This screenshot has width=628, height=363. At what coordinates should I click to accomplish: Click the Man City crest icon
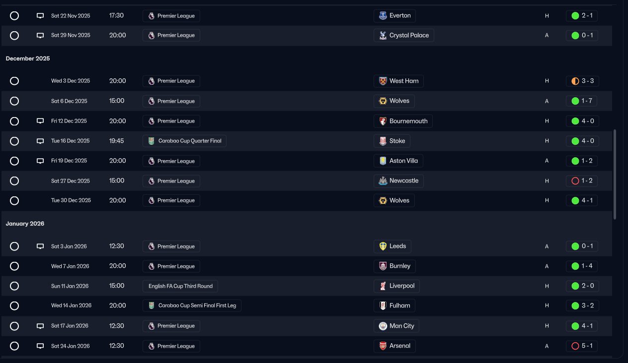[383, 326]
